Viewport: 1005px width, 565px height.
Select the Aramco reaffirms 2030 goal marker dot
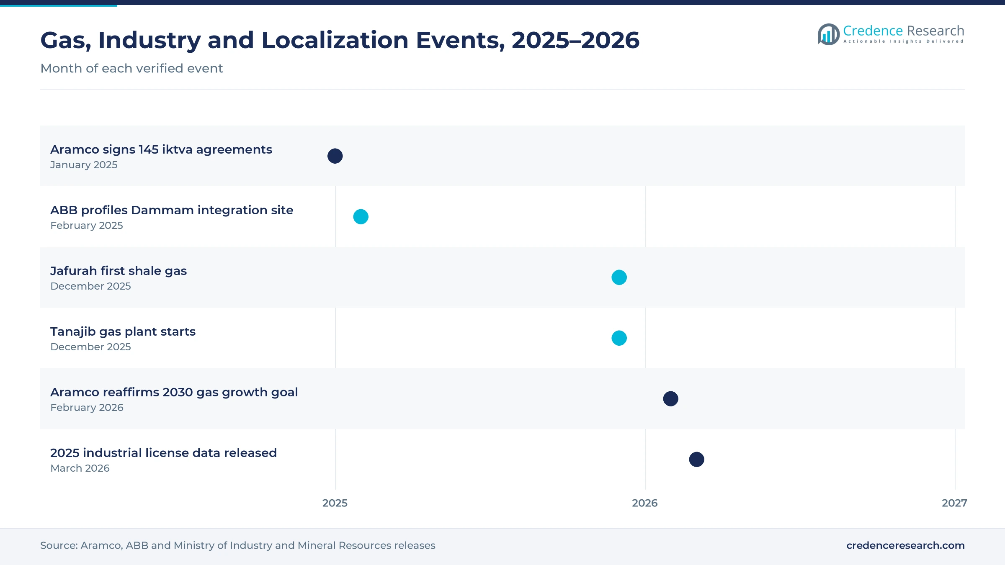[x=670, y=399]
